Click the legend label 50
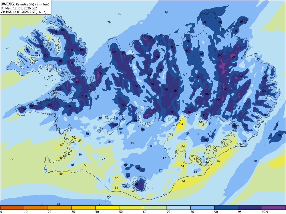Viewport: 286px width, 214px height. (x=121, y=212)
